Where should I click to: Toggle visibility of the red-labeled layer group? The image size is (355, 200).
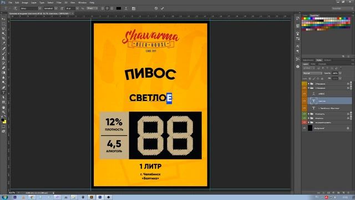(x=305, y=122)
